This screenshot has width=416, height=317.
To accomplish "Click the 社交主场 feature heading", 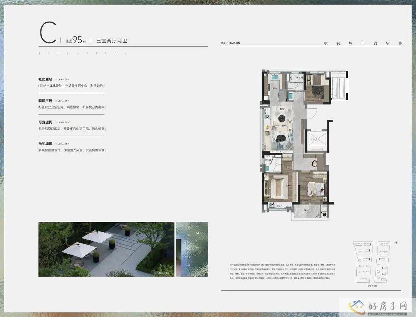I will pos(45,79).
